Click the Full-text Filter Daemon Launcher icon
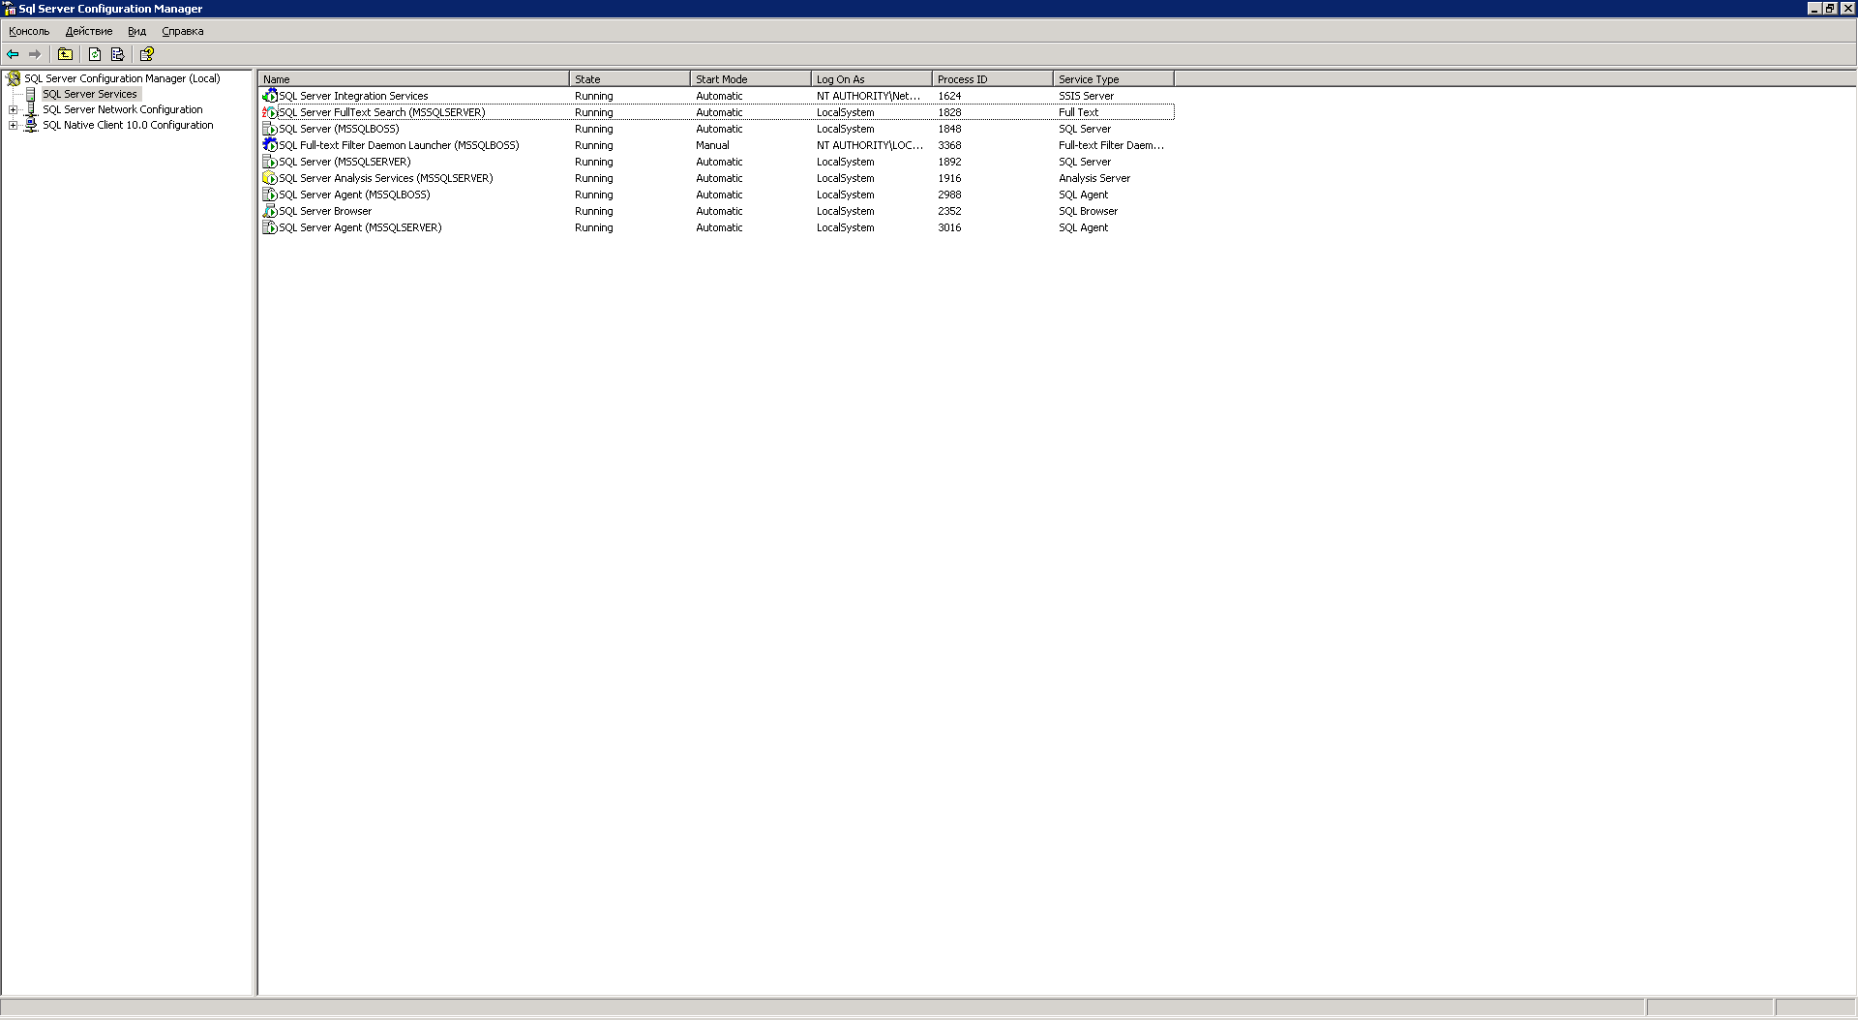 pos(270,145)
